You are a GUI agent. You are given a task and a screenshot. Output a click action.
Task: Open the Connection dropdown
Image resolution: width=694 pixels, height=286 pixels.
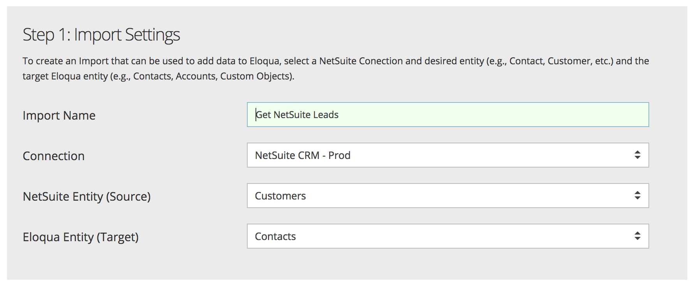click(448, 155)
